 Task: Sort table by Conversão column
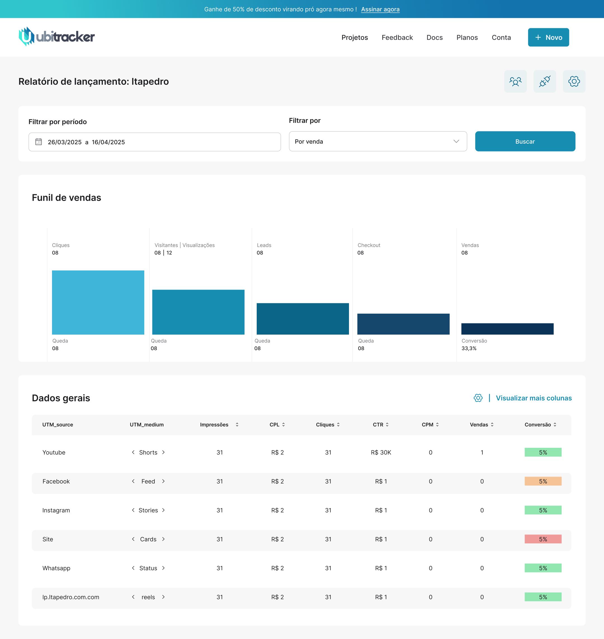(x=555, y=425)
